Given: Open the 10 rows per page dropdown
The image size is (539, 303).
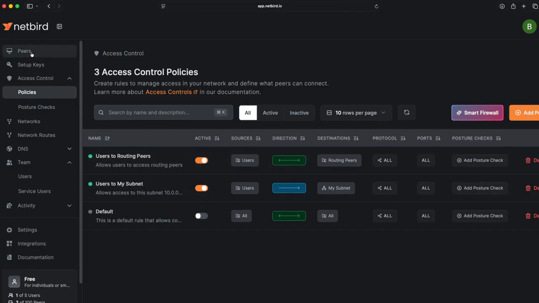Looking at the screenshot, I should [x=356, y=112].
